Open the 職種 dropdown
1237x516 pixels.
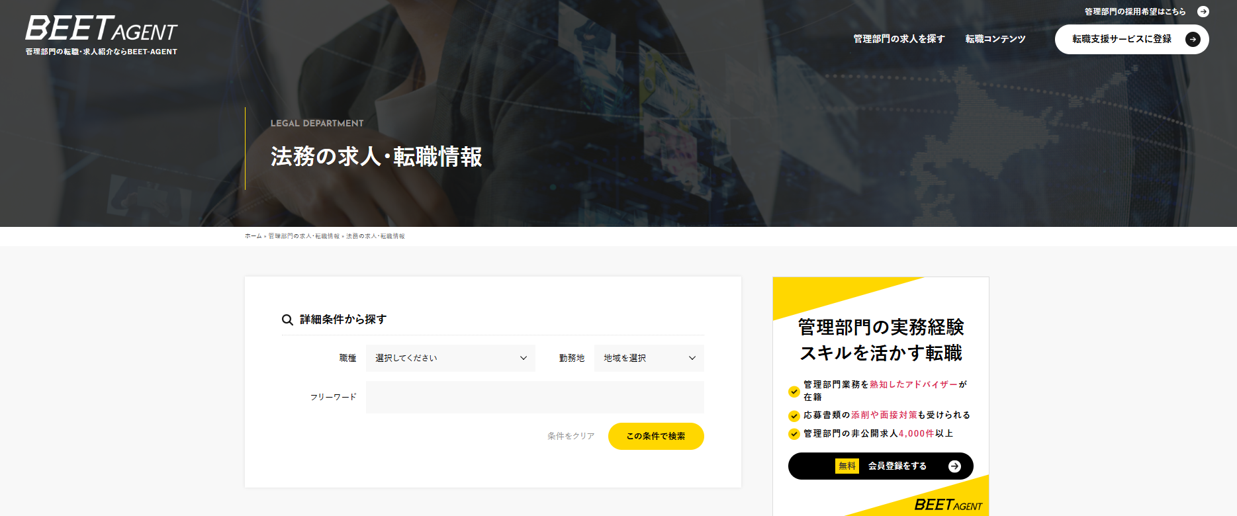click(x=450, y=358)
